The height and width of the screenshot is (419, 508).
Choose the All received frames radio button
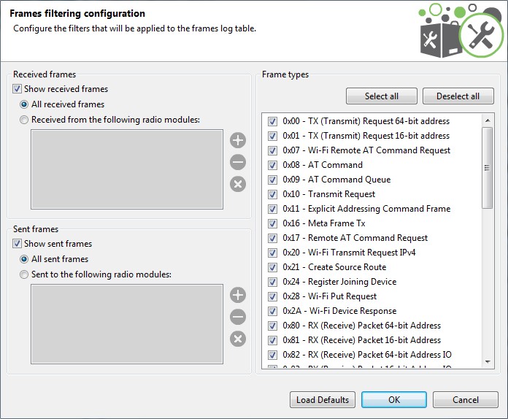click(25, 104)
